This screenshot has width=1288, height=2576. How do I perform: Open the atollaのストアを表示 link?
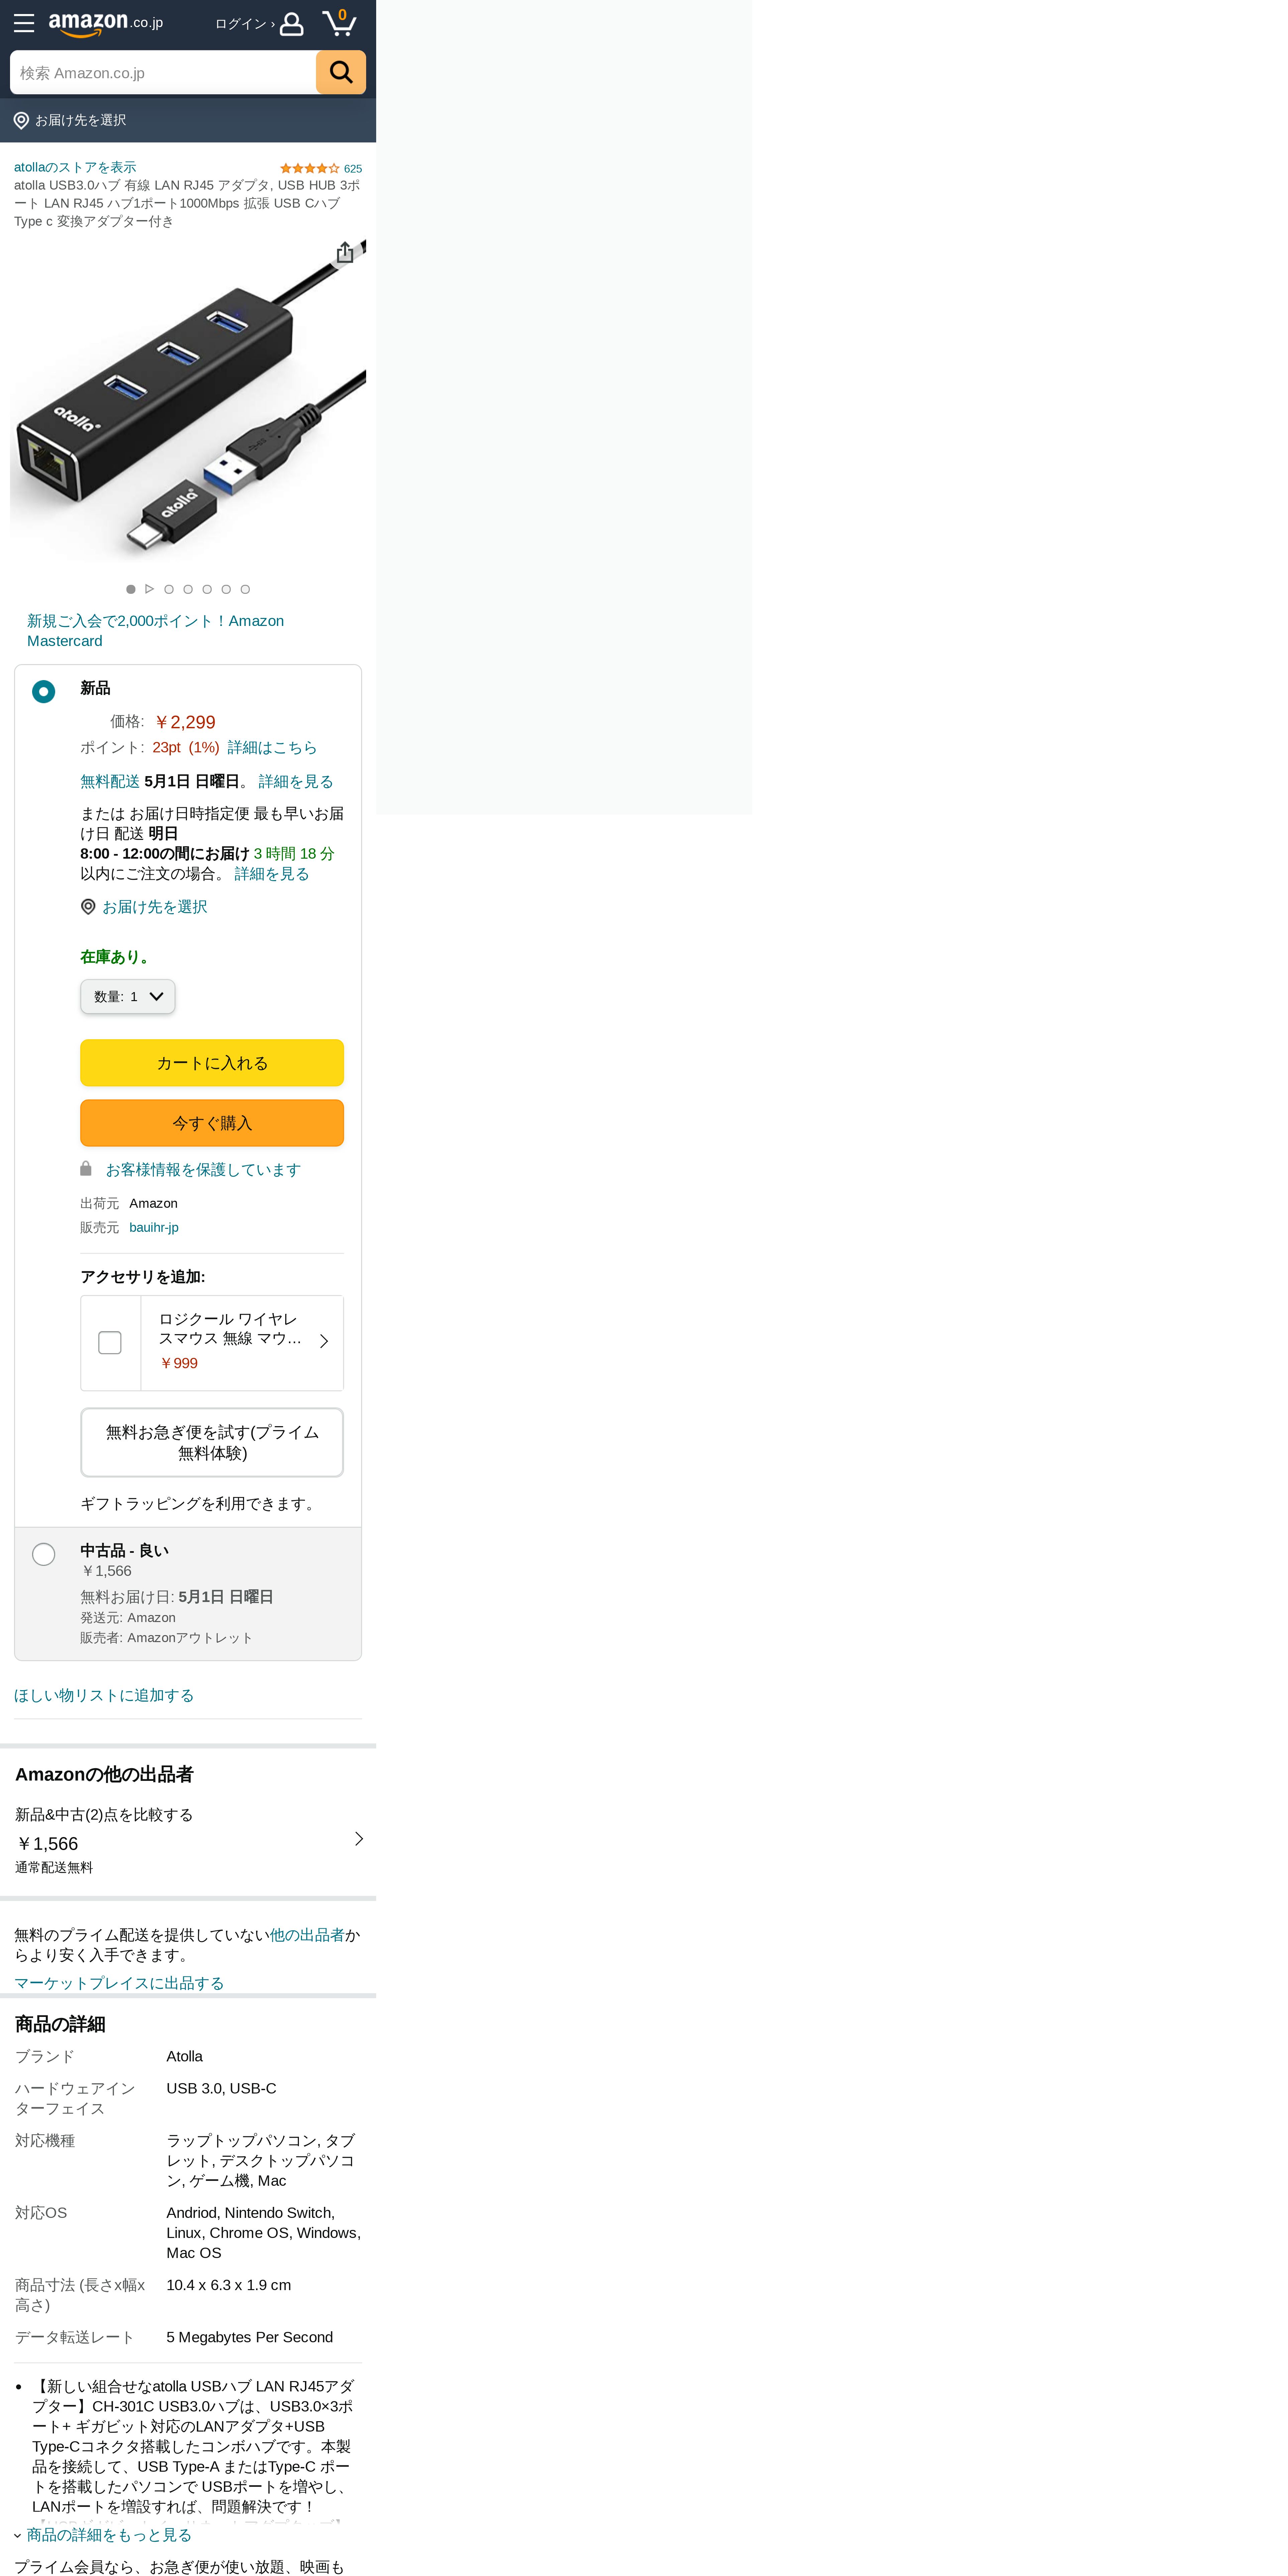[75, 167]
